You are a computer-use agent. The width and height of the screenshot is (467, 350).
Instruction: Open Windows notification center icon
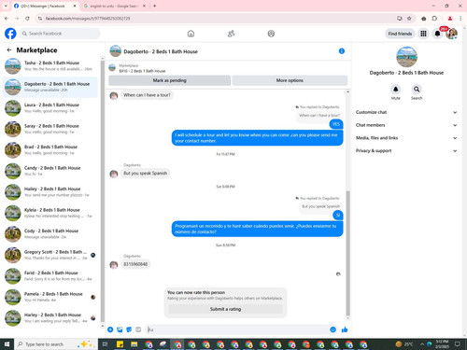(x=458, y=344)
